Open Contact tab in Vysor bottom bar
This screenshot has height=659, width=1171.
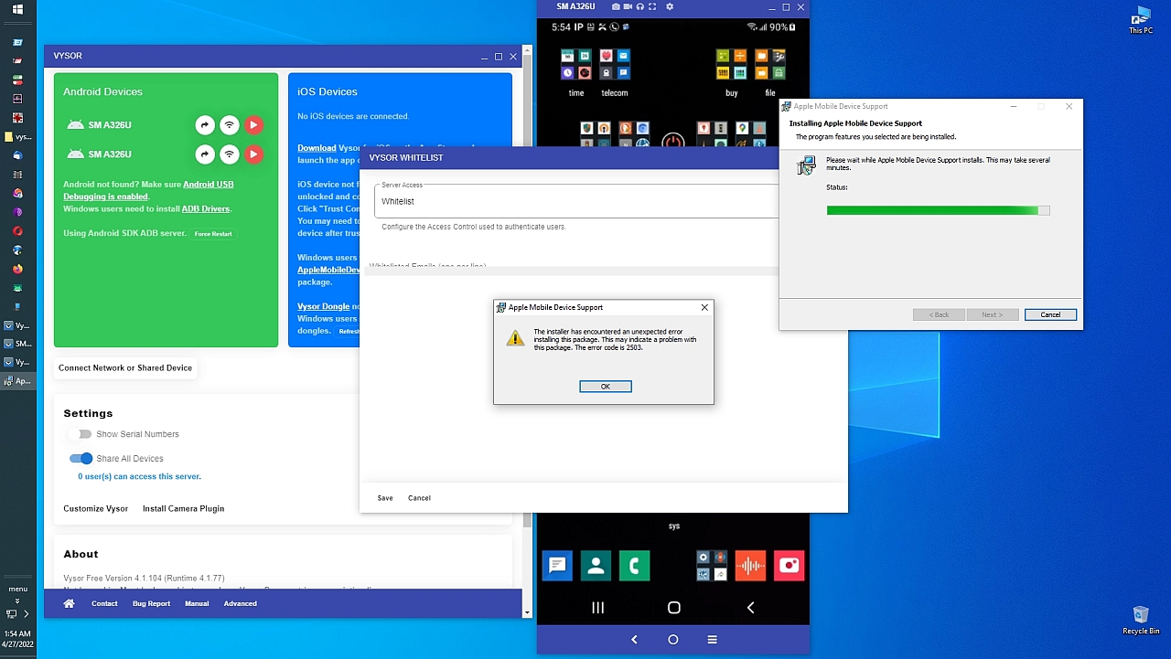(104, 603)
